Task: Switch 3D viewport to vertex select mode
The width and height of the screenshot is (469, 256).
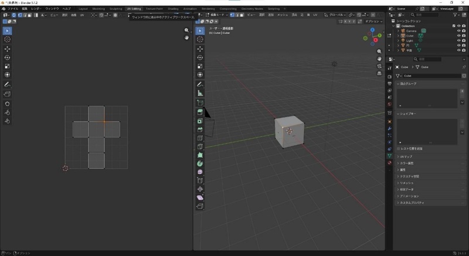Action: (x=232, y=15)
